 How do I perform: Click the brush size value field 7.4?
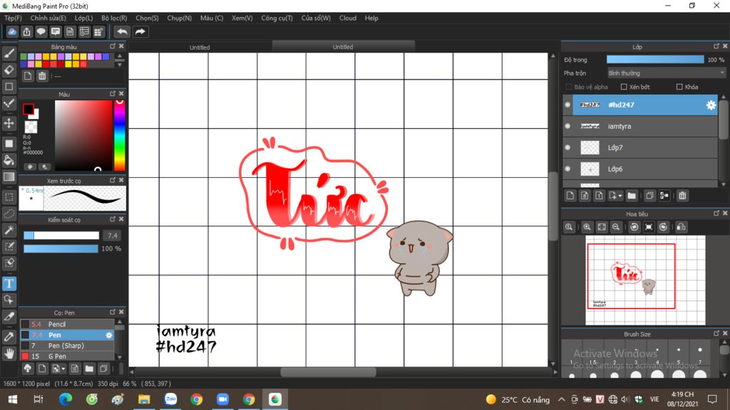(x=112, y=236)
